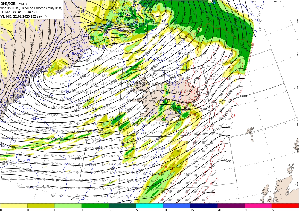Select the dark green legend segment
The width and height of the screenshot is (299, 212).
click(122, 205)
